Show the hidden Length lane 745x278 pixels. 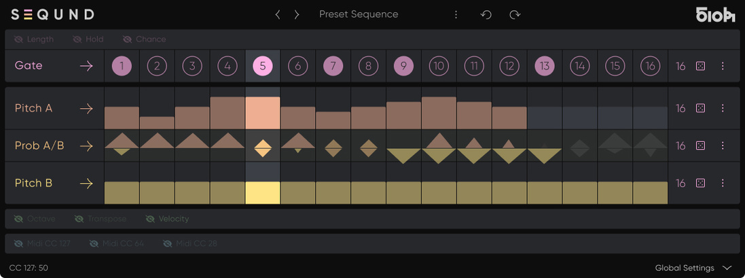tap(34, 39)
